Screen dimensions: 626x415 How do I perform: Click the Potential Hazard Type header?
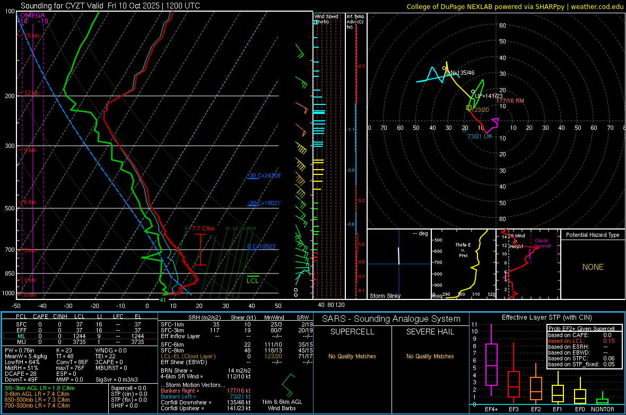click(593, 235)
